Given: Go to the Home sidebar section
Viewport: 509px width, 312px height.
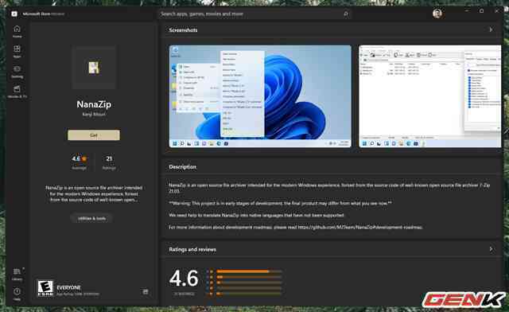Looking at the screenshot, I should click(x=17, y=32).
